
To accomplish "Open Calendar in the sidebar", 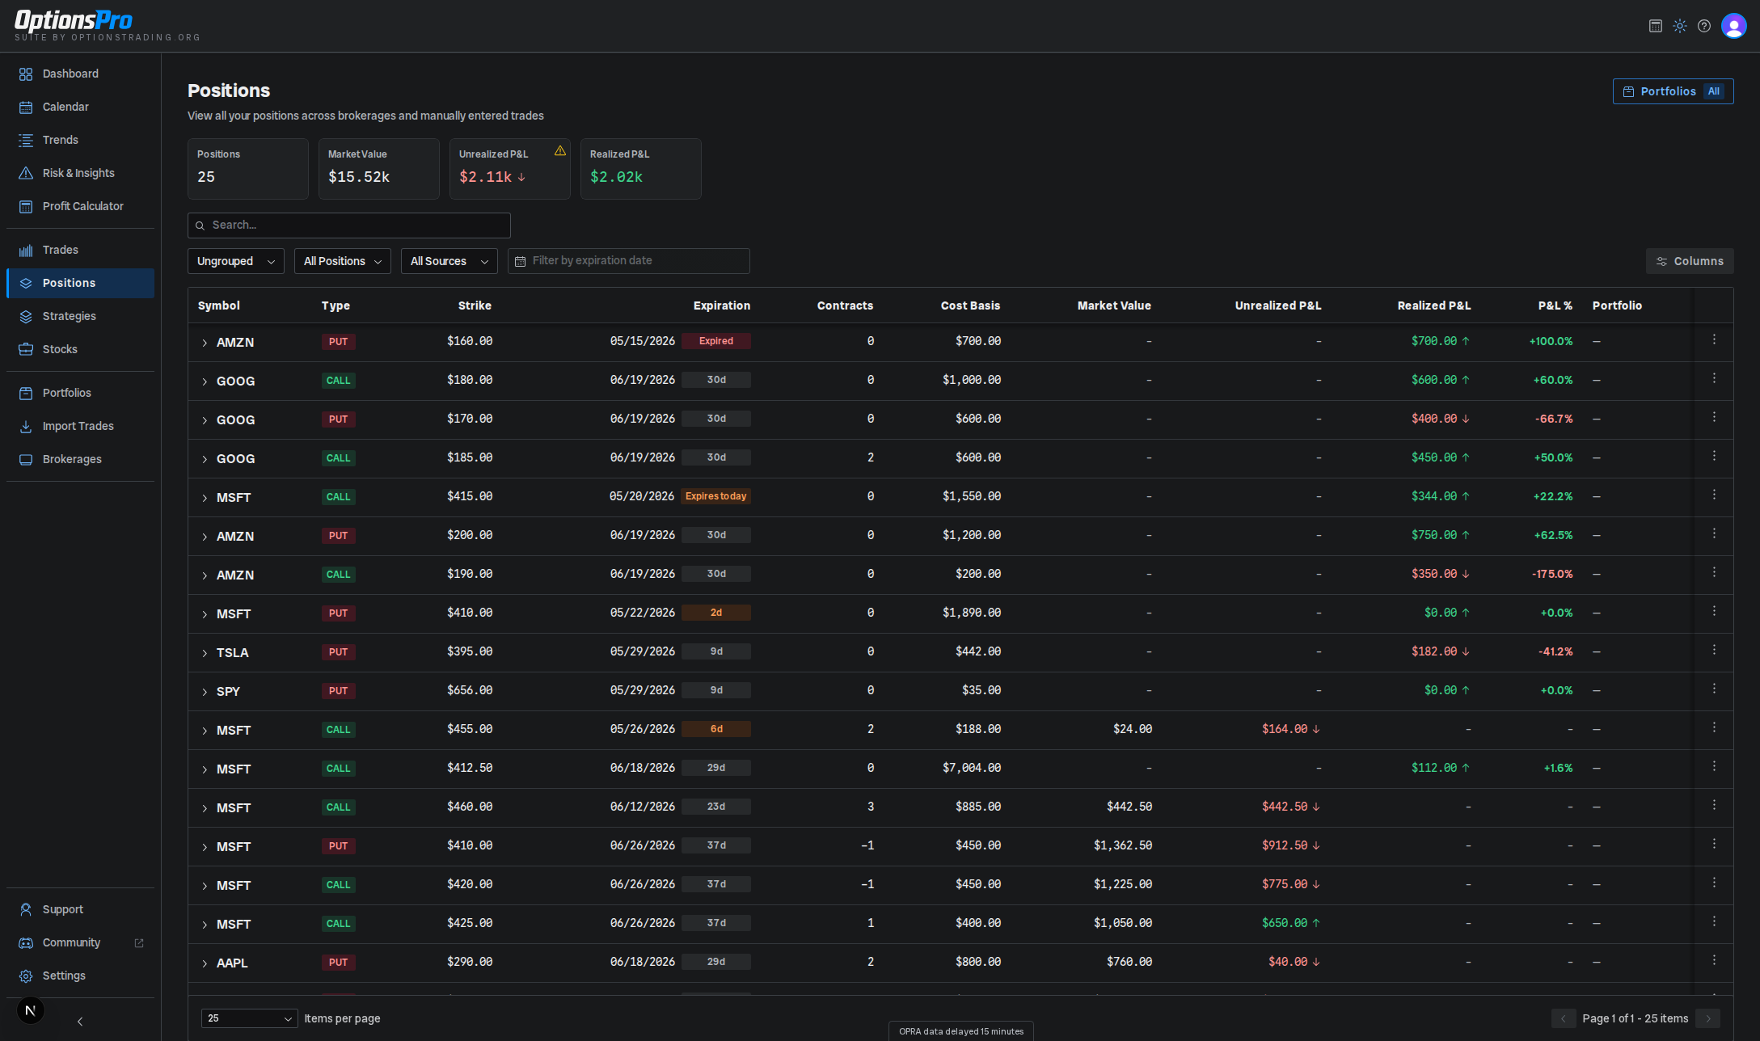I will point(80,107).
